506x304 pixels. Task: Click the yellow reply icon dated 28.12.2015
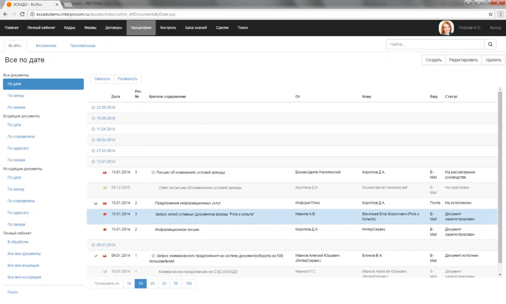pyautogui.click(x=105, y=188)
